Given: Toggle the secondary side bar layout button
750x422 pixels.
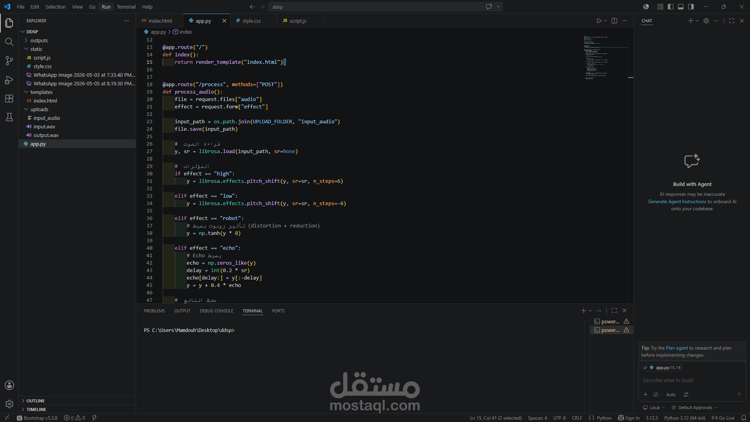Looking at the screenshot, I should (x=691, y=7).
